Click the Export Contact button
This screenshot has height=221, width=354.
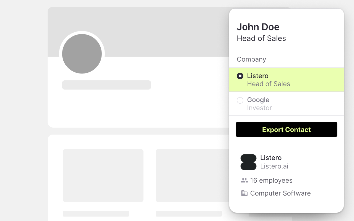pyautogui.click(x=286, y=129)
